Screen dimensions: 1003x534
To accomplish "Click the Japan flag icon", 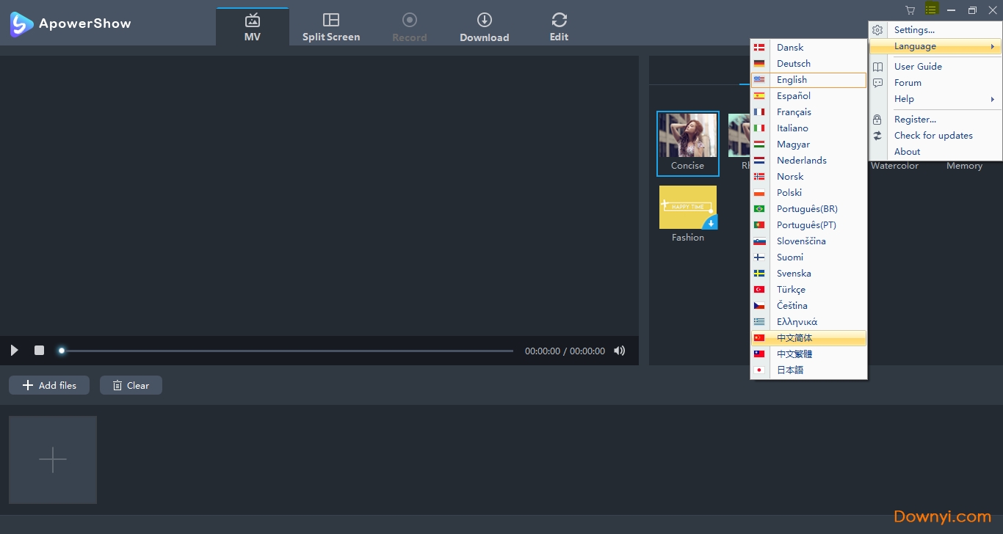I will click(x=759, y=370).
